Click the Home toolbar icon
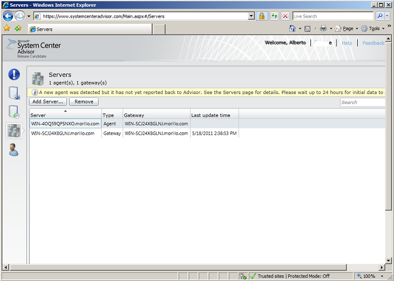Image resolution: width=394 pixels, height=281 pixels. click(x=292, y=28)
